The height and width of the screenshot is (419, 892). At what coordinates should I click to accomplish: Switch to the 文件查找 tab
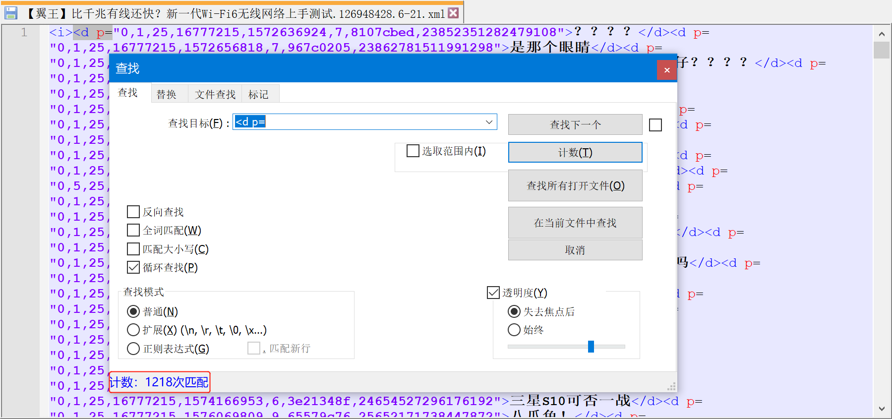(215, 94)
